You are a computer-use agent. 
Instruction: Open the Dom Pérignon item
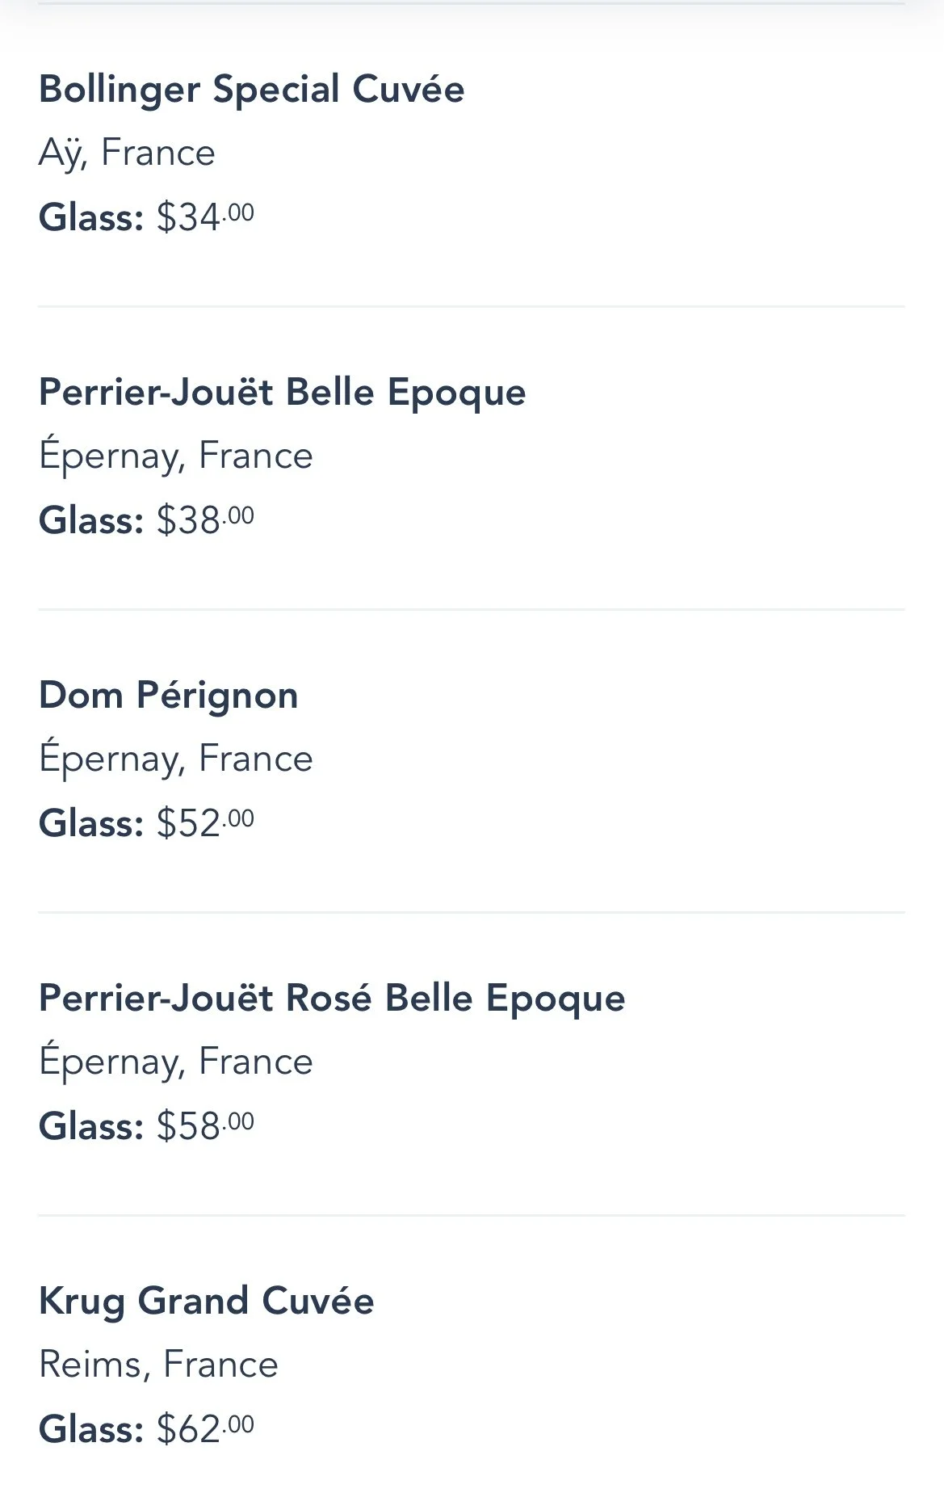tap(168, 695)
